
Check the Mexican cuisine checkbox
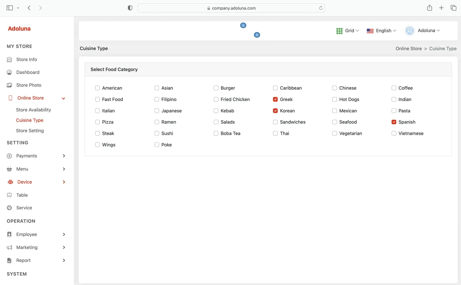[335, 111]
